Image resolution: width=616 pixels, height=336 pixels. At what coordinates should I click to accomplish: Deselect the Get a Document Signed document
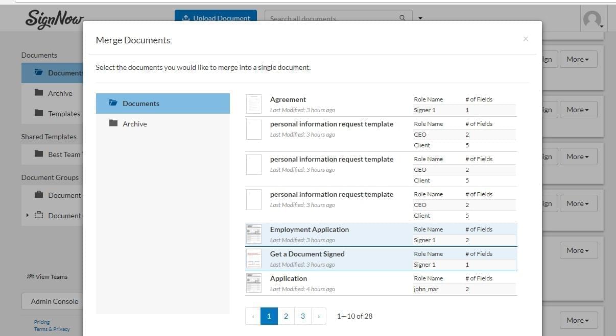point(307,259)
